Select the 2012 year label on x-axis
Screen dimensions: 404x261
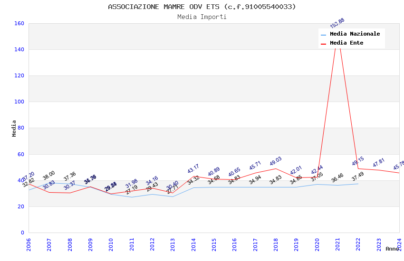click(x=152, y=244)
